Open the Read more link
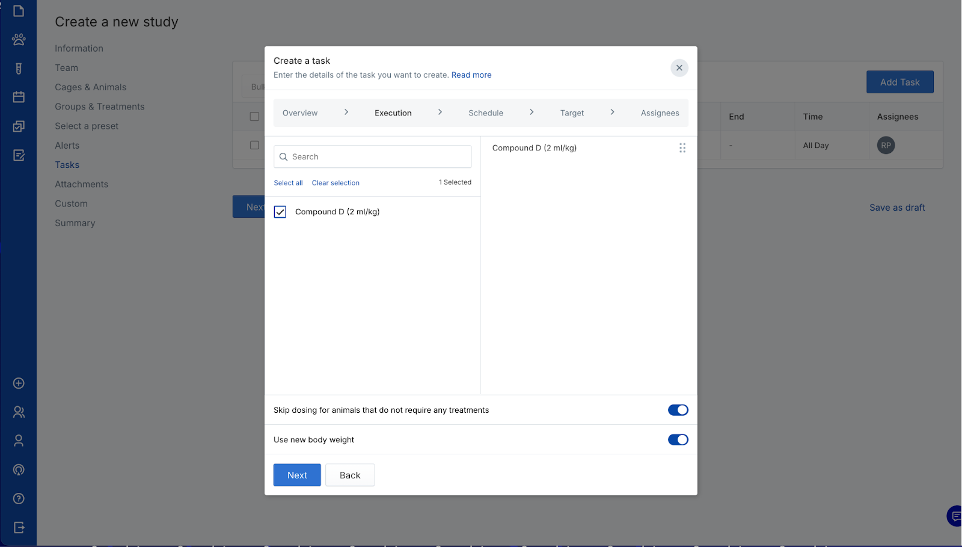The height and width of the screenshot is (547, 962). pos(471,75)
